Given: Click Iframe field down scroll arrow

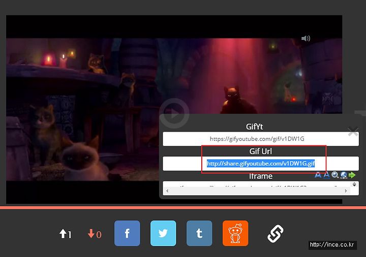Looking at the screenshot, I should 354,185.
